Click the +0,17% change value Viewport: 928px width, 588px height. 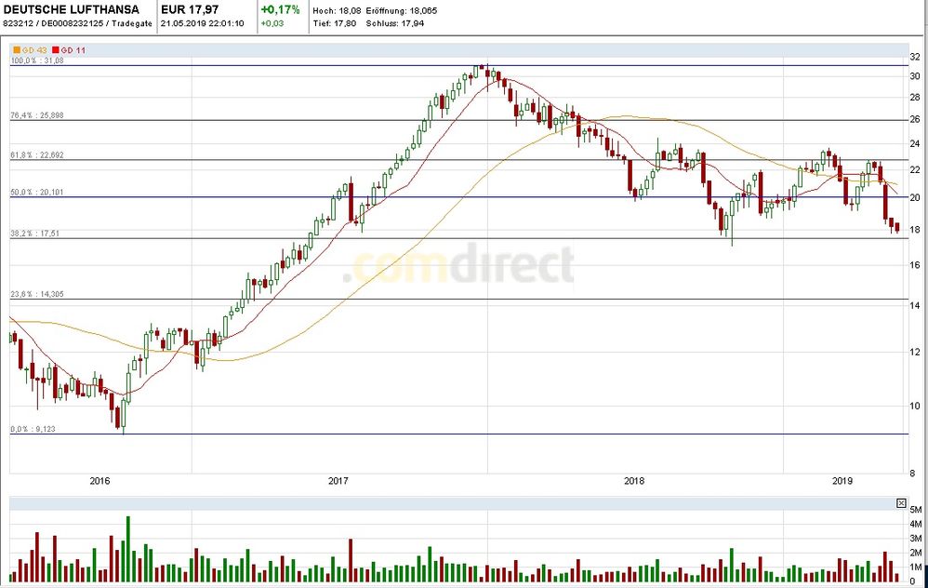pyautogui.click(x=280, y=9)
